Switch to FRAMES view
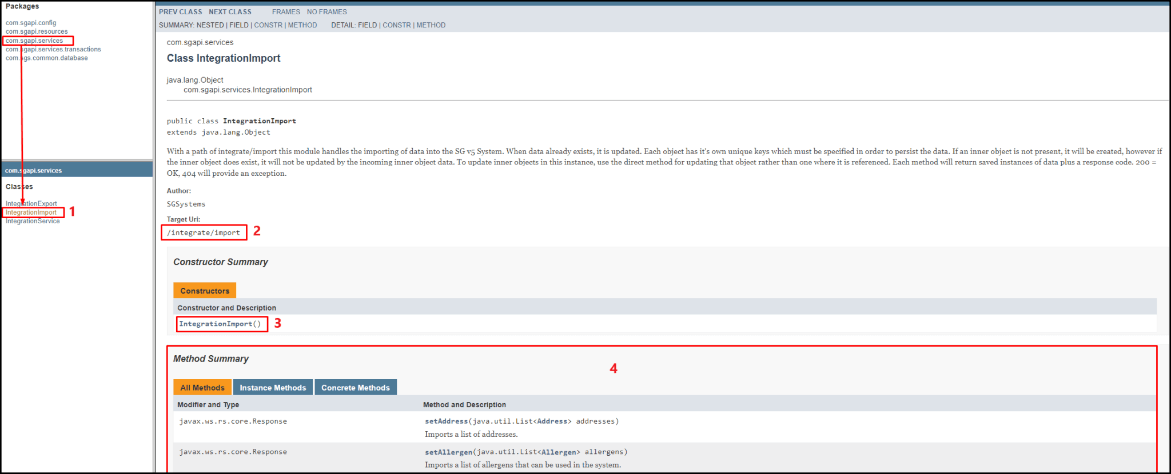This screenshot has height=474, width=1171. coord(286,12)
